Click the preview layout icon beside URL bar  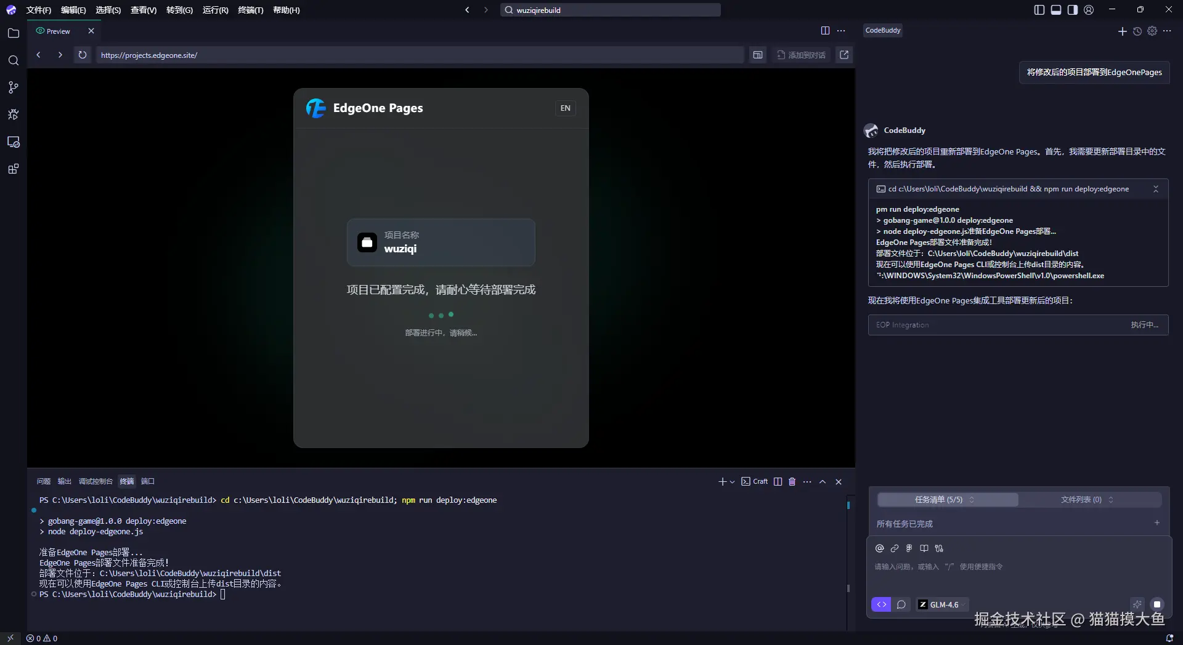758,55
